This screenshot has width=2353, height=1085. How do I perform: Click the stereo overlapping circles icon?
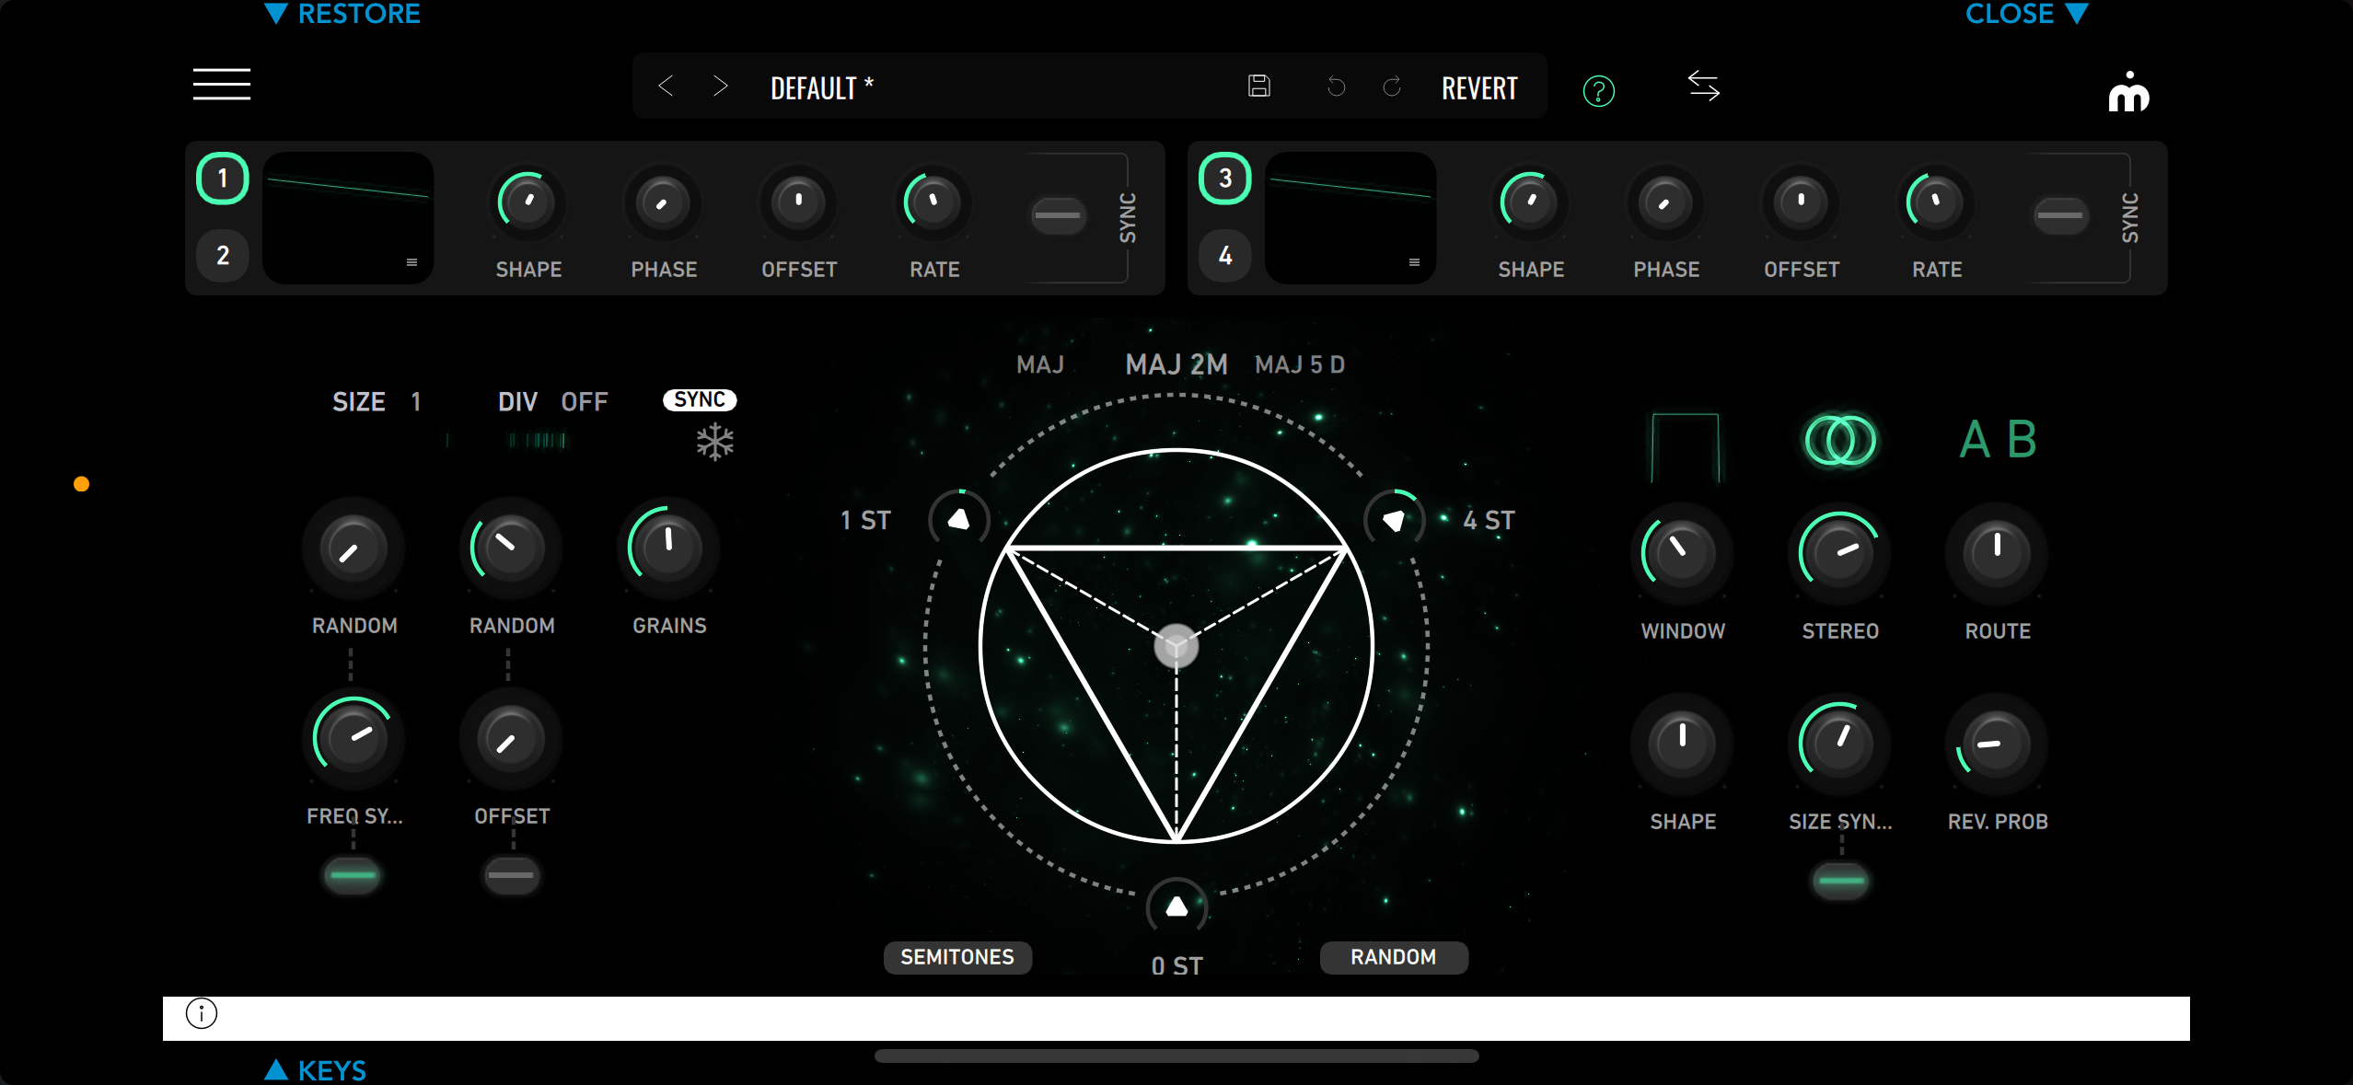coord(1839,441)
